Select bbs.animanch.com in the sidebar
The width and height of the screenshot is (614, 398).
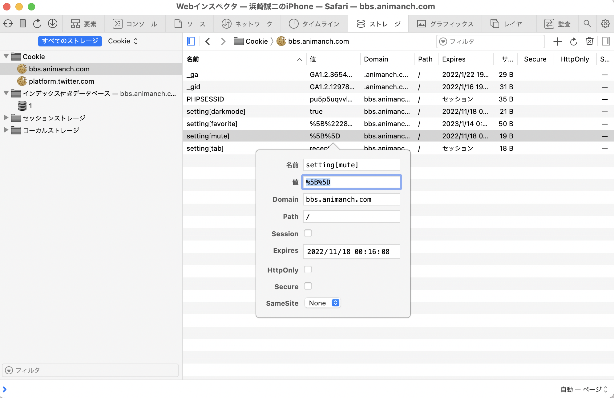coord(91,69)
